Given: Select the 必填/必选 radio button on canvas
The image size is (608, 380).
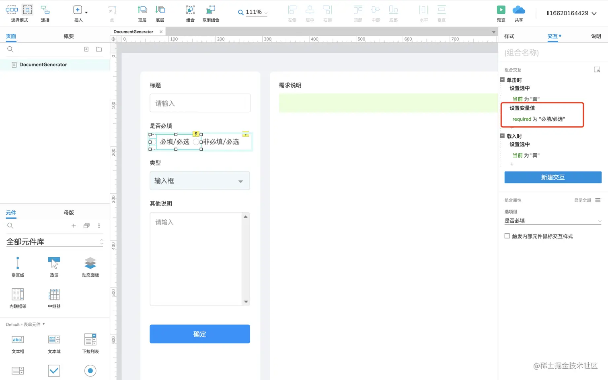Looking at the screenshot, I should point(153,142).
